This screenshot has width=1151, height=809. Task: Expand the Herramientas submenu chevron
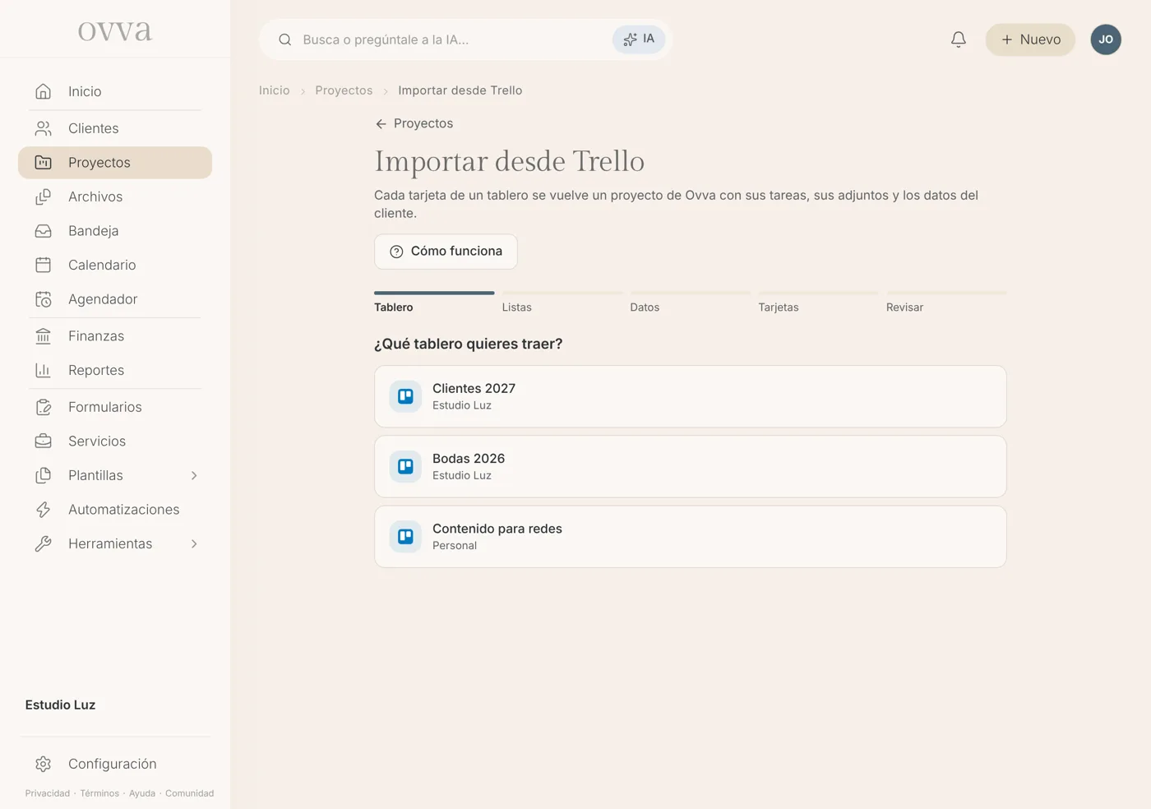(x=194, y=543)
